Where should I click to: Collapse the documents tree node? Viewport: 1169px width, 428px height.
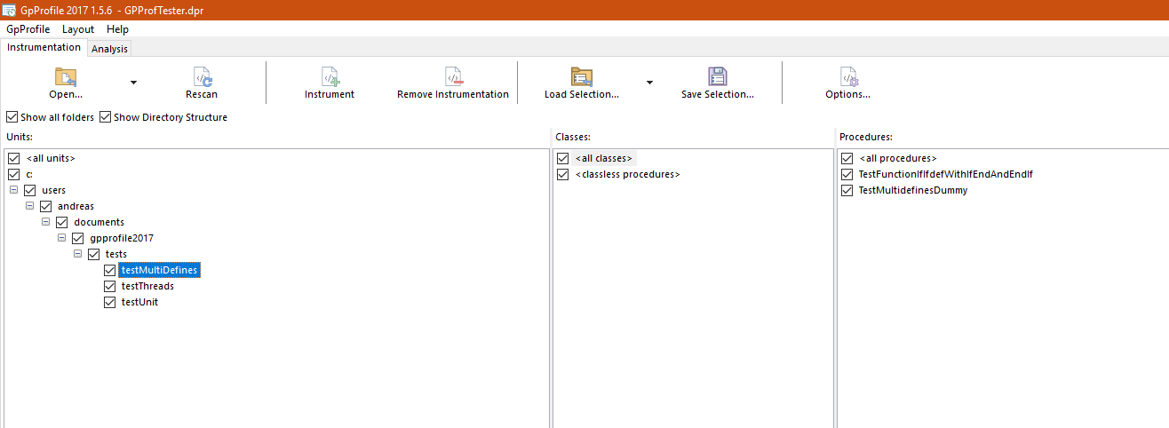point(45,222)
